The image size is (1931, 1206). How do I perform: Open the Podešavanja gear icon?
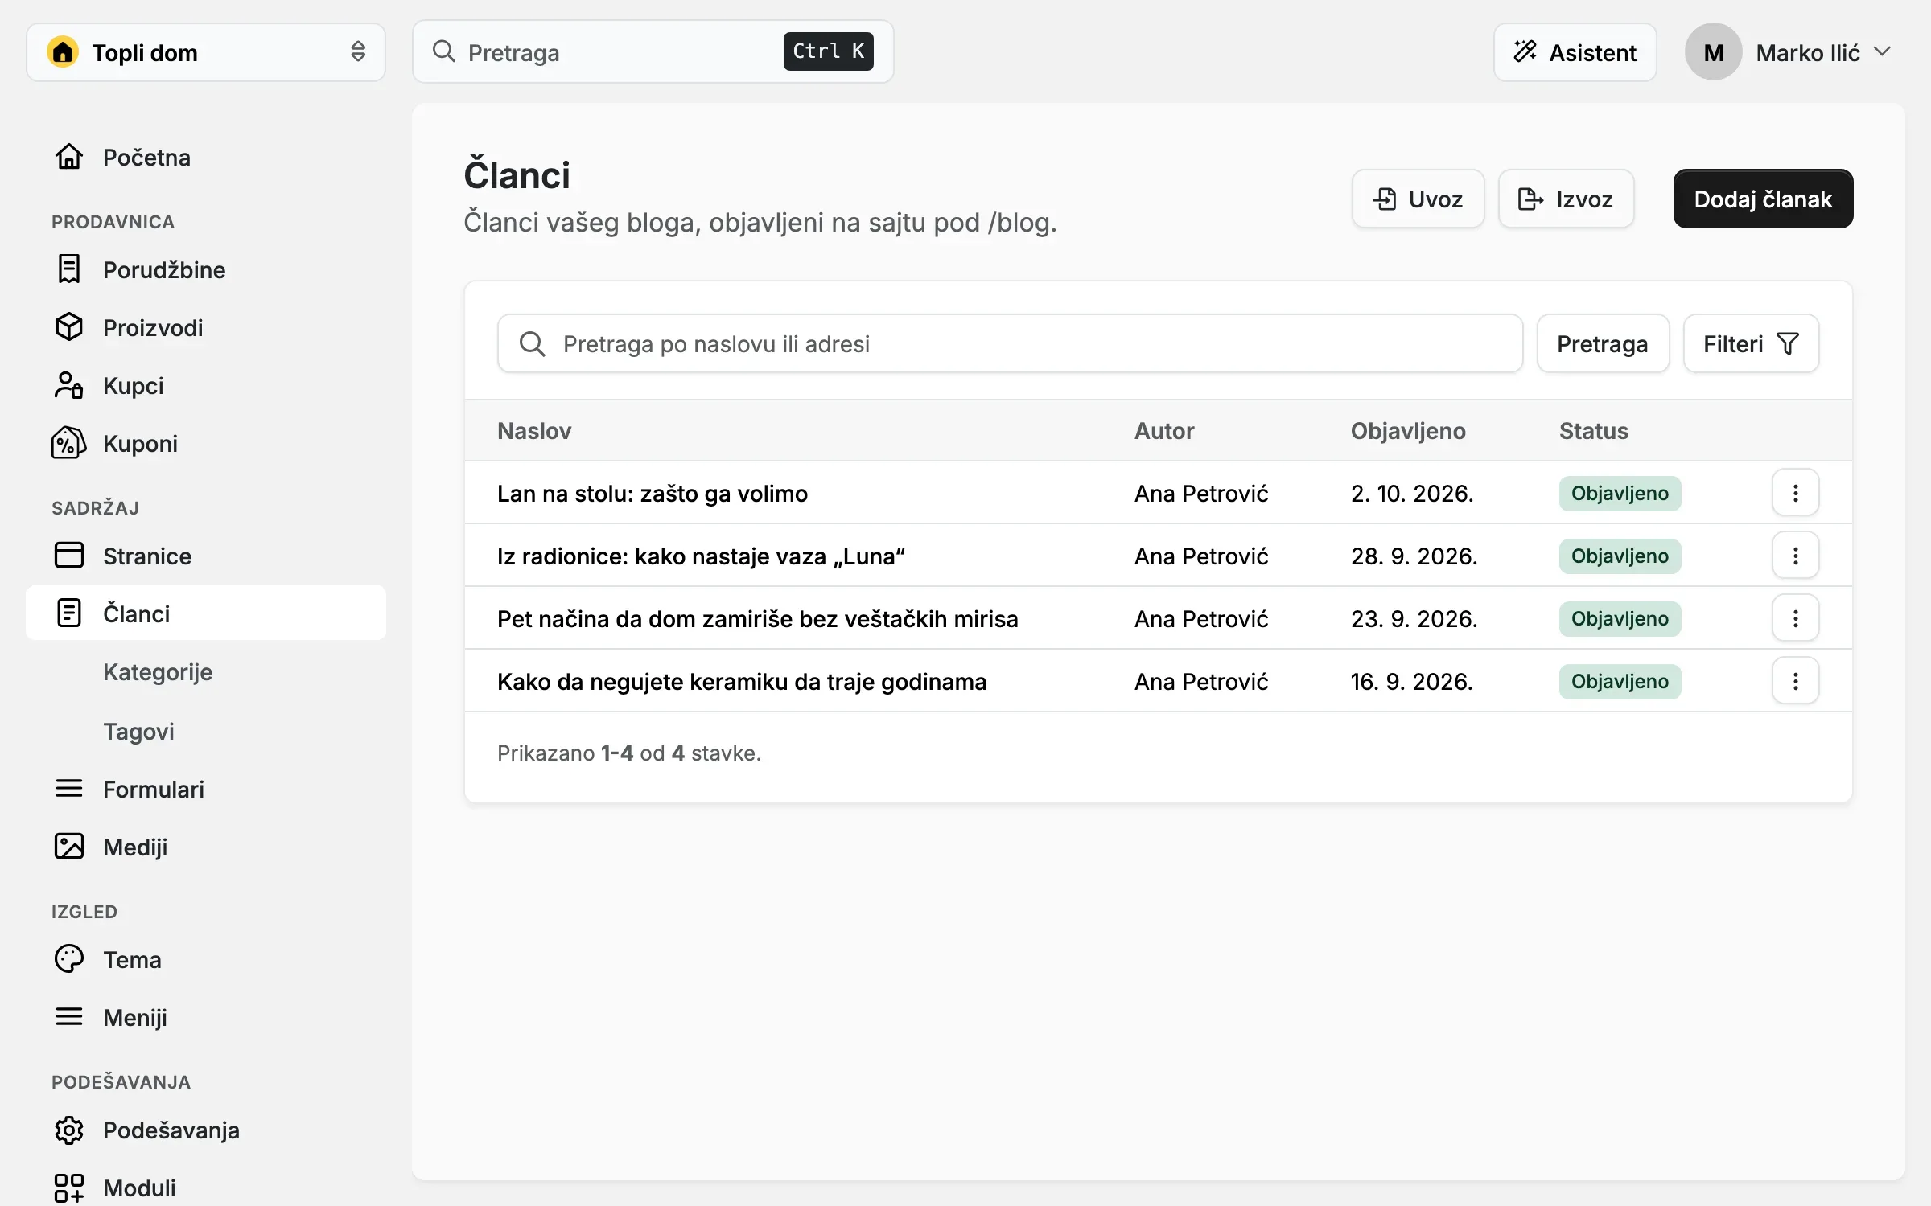[x=69, y=1130]
